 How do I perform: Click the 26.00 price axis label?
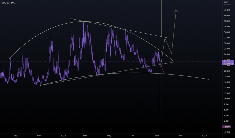point(227,54)
